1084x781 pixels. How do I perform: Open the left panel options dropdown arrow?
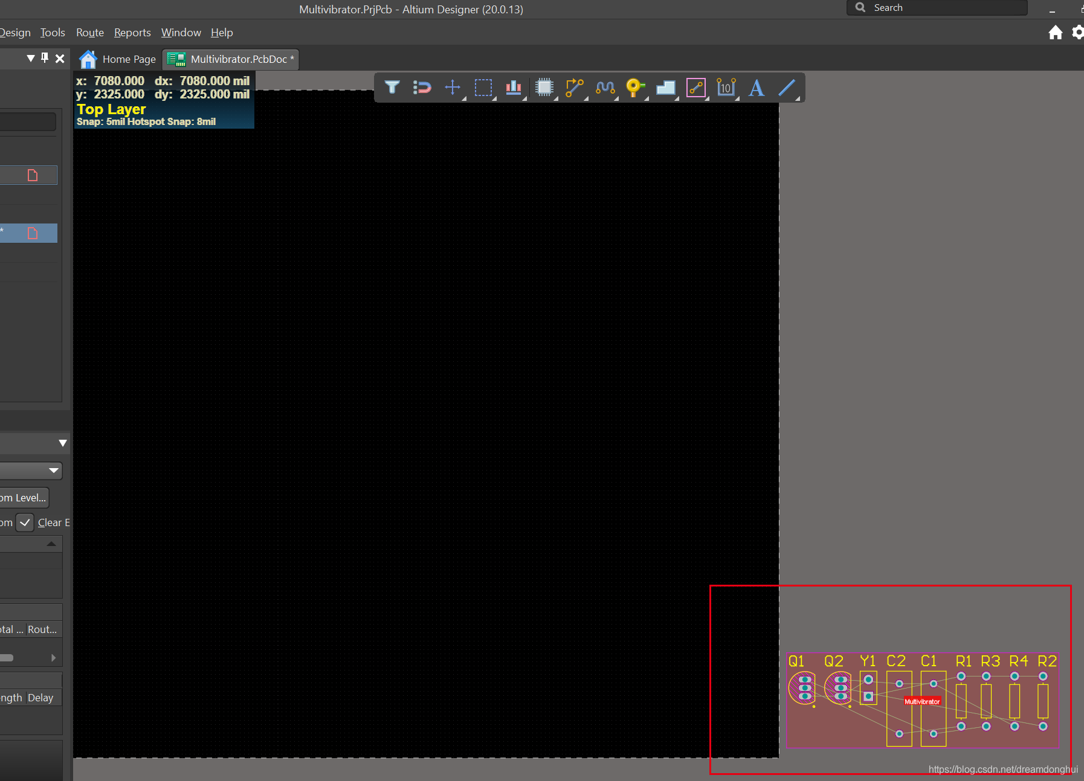[31, 59]
